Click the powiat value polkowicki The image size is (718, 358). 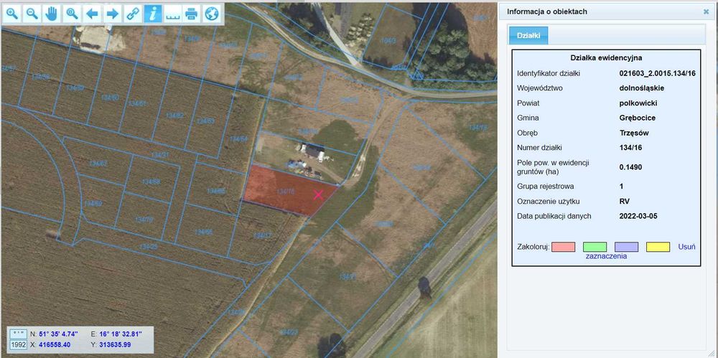click(x=638, y=103)
